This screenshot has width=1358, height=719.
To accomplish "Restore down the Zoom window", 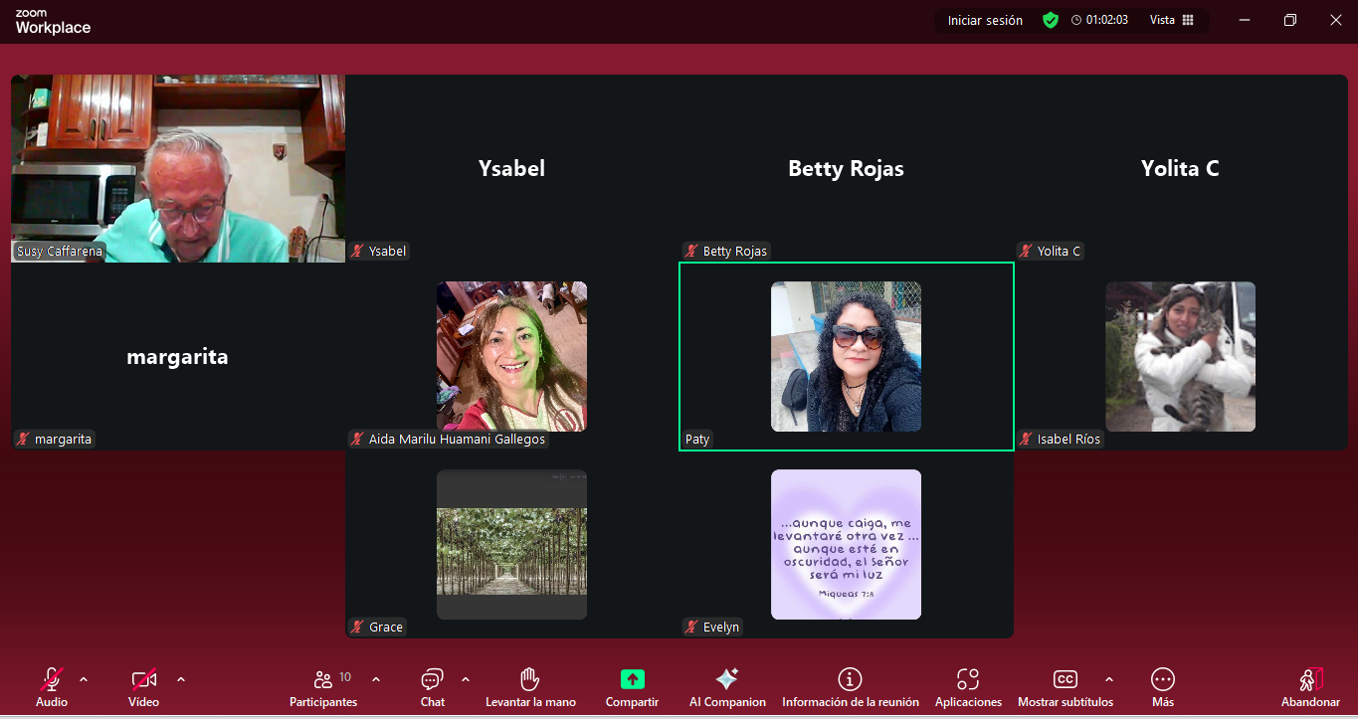I will [1290, 20].
